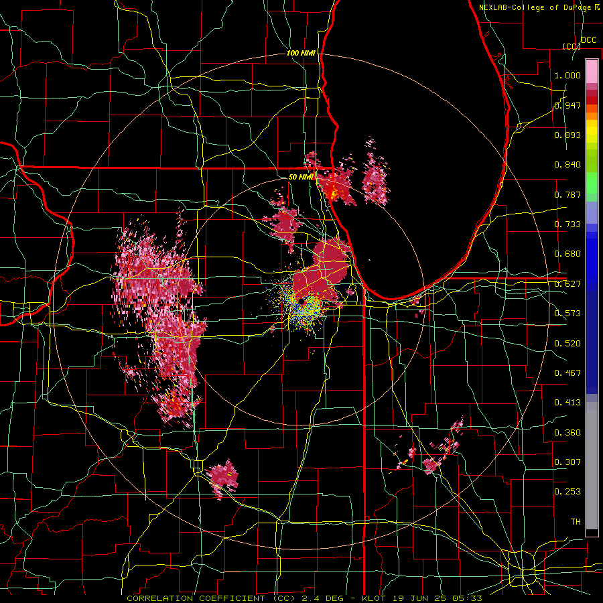Click the 1.000 scale value
Image resolution: width=603 pixels, height=603 pixels.
point(567,75)
